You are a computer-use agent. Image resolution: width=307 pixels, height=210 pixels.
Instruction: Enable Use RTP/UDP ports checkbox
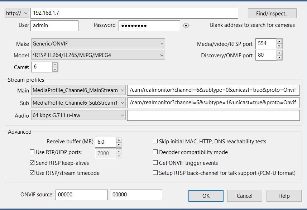click(x=32, y=152)
